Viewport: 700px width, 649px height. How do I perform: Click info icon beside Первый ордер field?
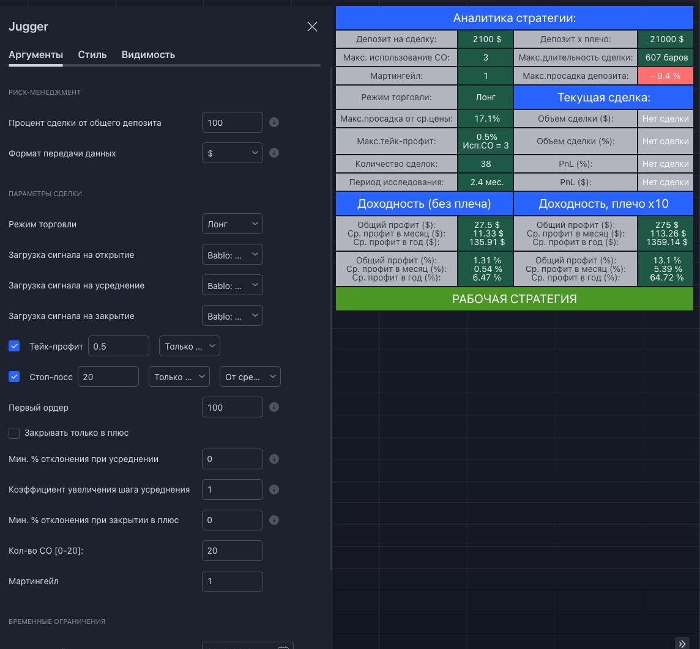pos(274,407)
